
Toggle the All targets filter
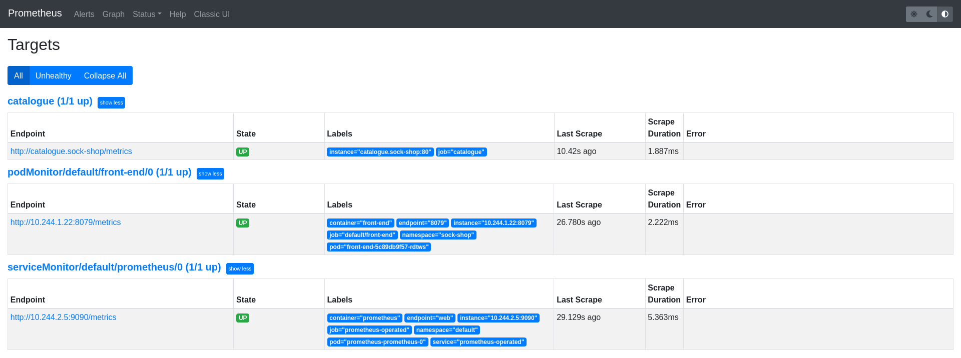pos(19,75)
